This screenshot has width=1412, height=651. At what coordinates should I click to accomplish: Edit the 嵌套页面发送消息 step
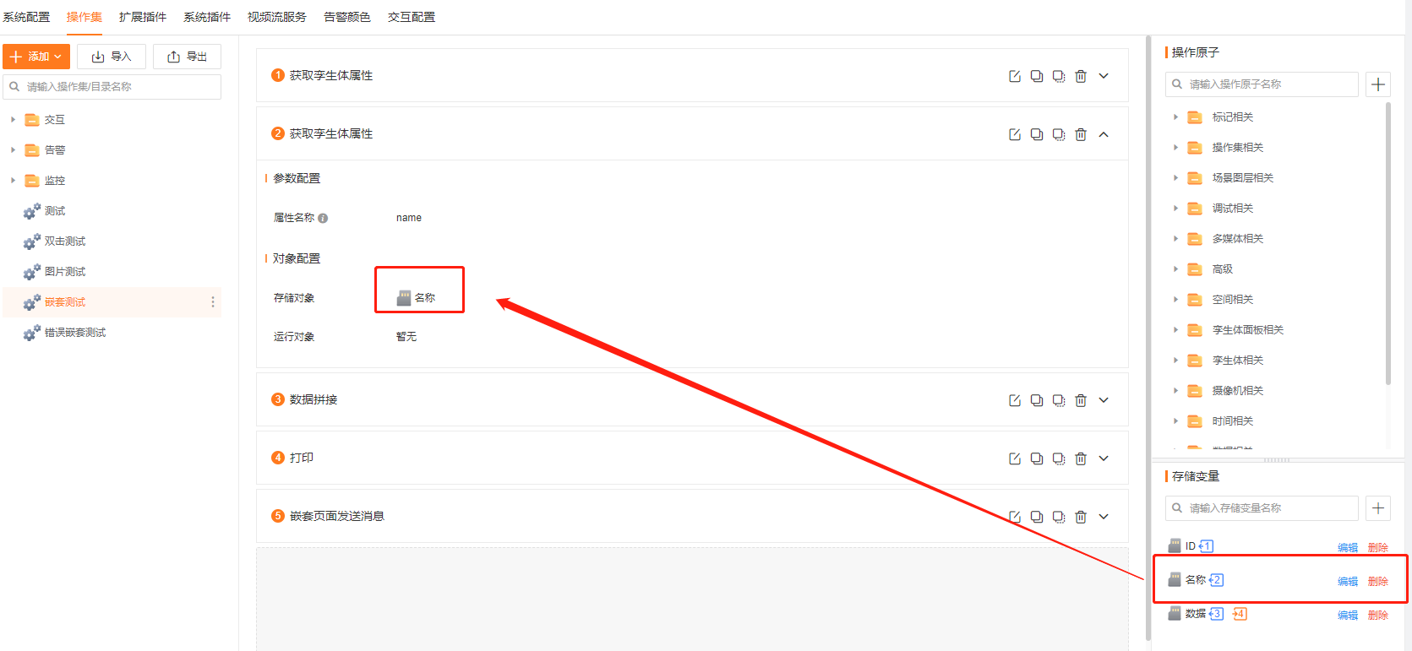tap(1015, 517)
